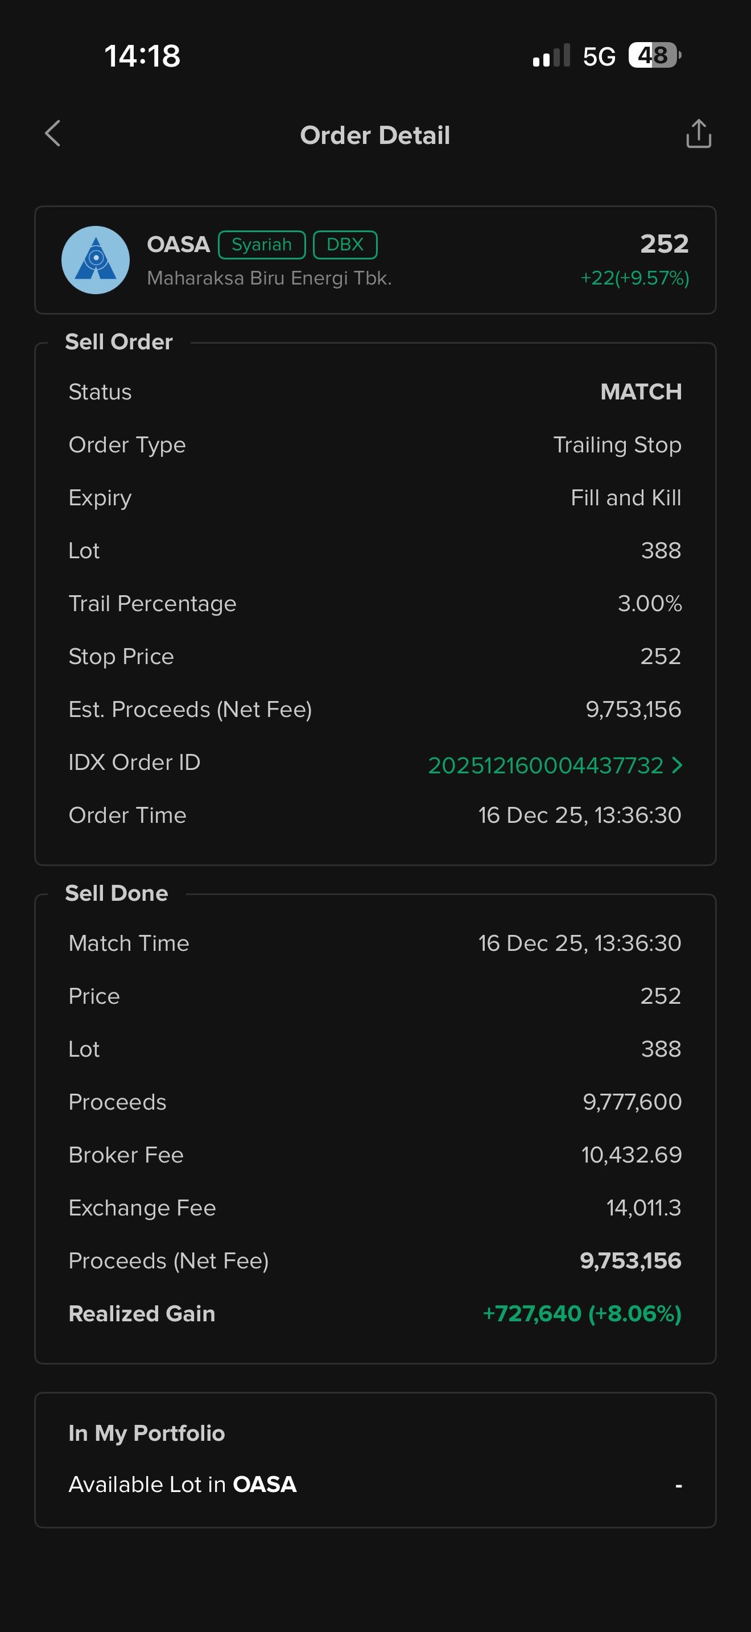
Task: Tap the Available Lot in OASA row
Action: [375, 1485]
